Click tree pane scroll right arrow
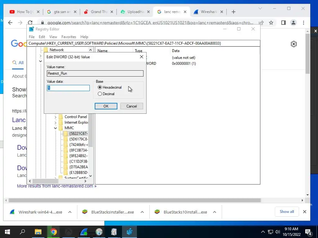Image resolution: width=318 pixels, height=238 pixels. point(85,181)
